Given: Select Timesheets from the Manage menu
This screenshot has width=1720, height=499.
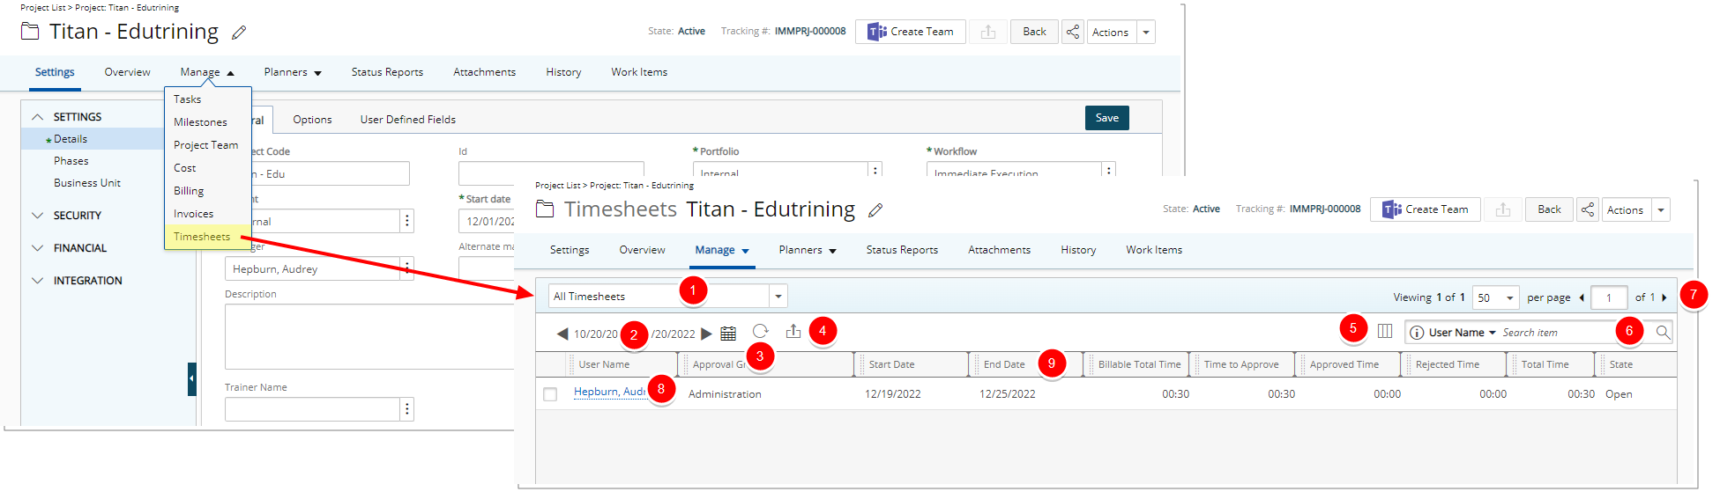Looking at the screenshot, I should [208, 237].
